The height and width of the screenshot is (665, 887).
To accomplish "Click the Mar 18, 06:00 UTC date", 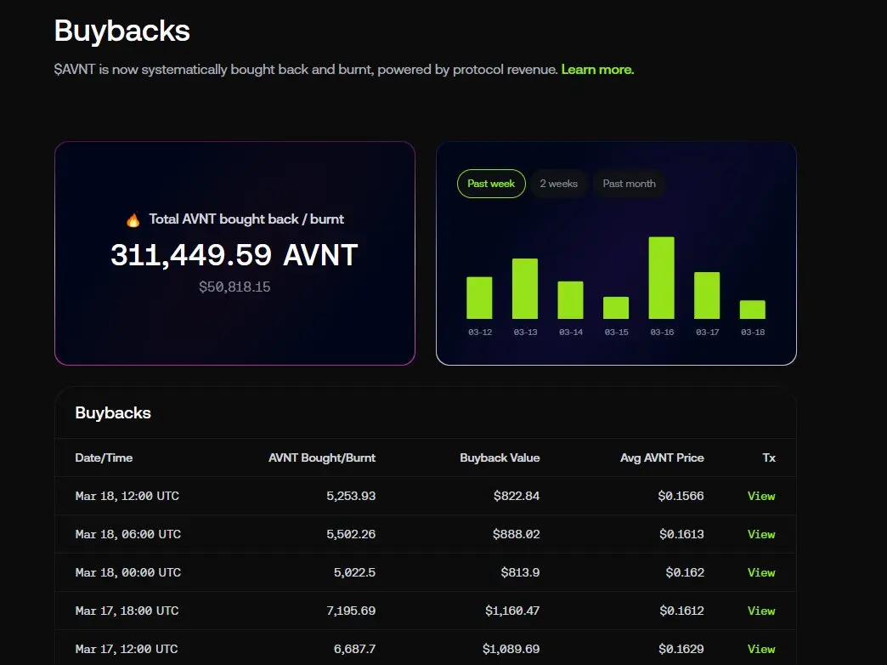I will click(127, 534).
